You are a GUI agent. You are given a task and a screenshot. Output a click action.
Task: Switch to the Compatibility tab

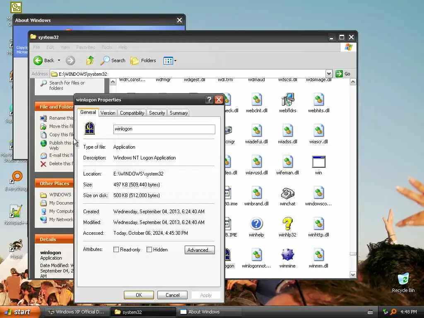pos(132,113)
